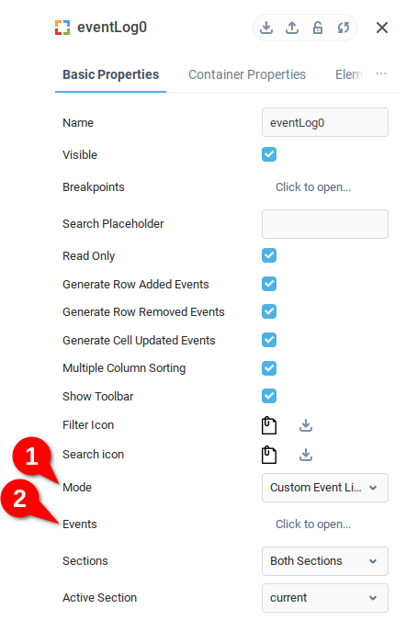Open the Mode dropdown
Image resolution: width=406 pixels, height=620 pixels.
pyautogui.click(x=324, y=488)
